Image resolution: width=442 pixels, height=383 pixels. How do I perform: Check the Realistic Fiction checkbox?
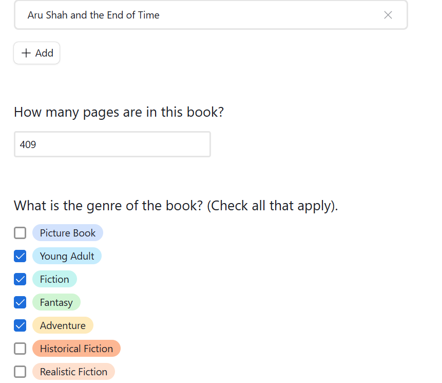coord(20,372)
